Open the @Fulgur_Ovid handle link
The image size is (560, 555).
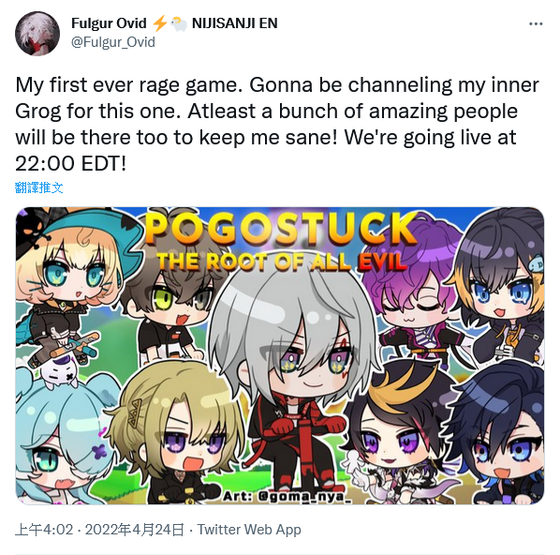(113, 42)
